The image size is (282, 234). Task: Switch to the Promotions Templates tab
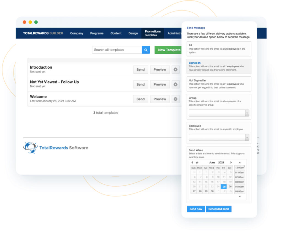pyautogui.click(x=152, y=33)
